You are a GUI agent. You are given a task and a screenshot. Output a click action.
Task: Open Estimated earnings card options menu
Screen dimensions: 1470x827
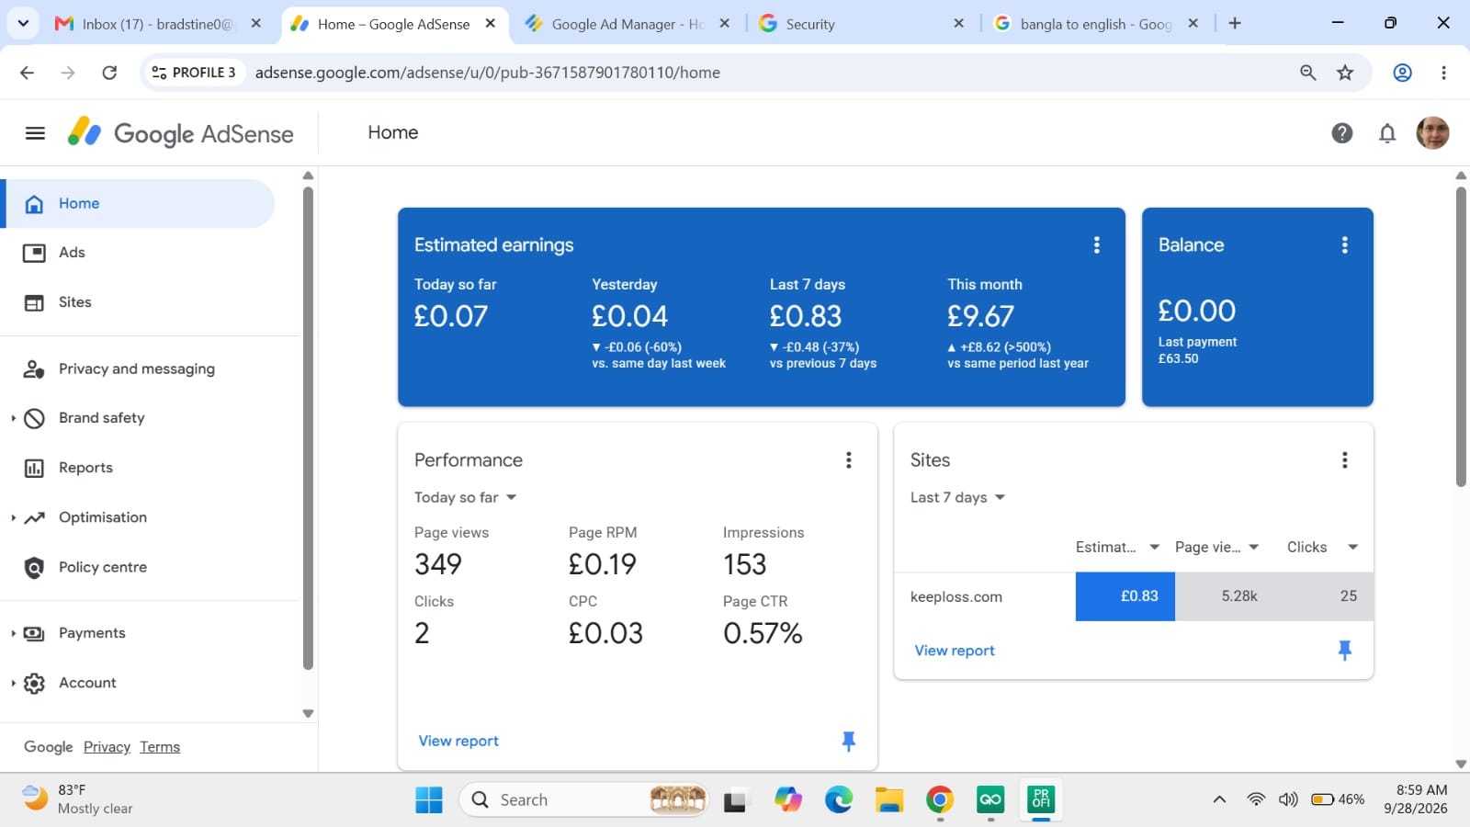click(1096, 245)
